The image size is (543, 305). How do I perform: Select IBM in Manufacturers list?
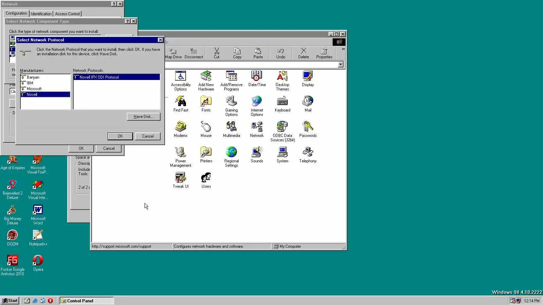pyautogui.click(x=45, y=83)
